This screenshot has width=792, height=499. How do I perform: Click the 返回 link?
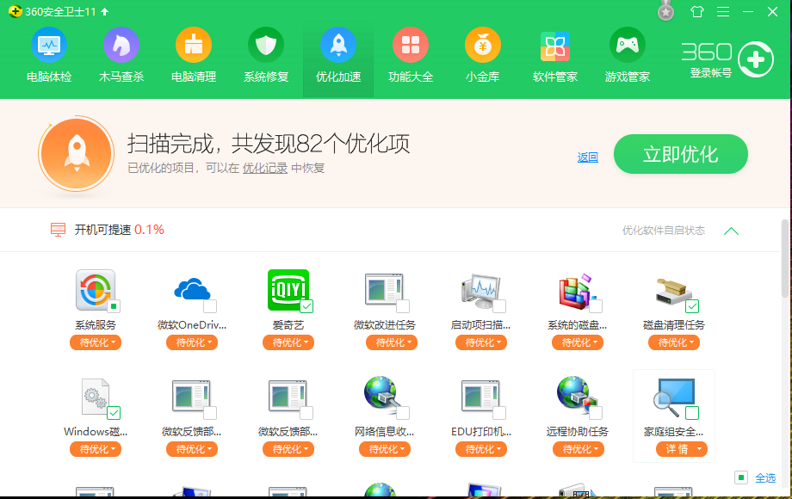click(x=587, y=157)
